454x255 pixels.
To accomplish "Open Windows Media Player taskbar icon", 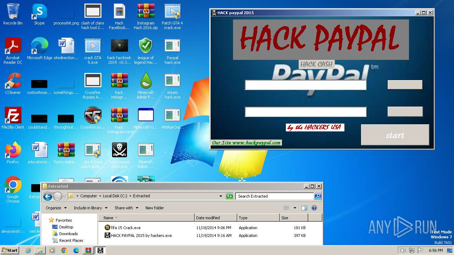I will coord(52,250).
